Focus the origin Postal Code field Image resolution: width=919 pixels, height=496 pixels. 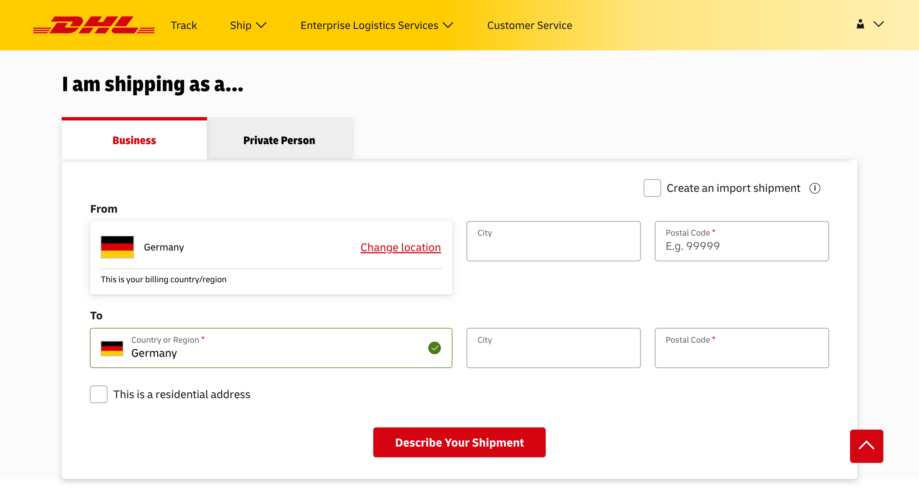pos(741,245)
